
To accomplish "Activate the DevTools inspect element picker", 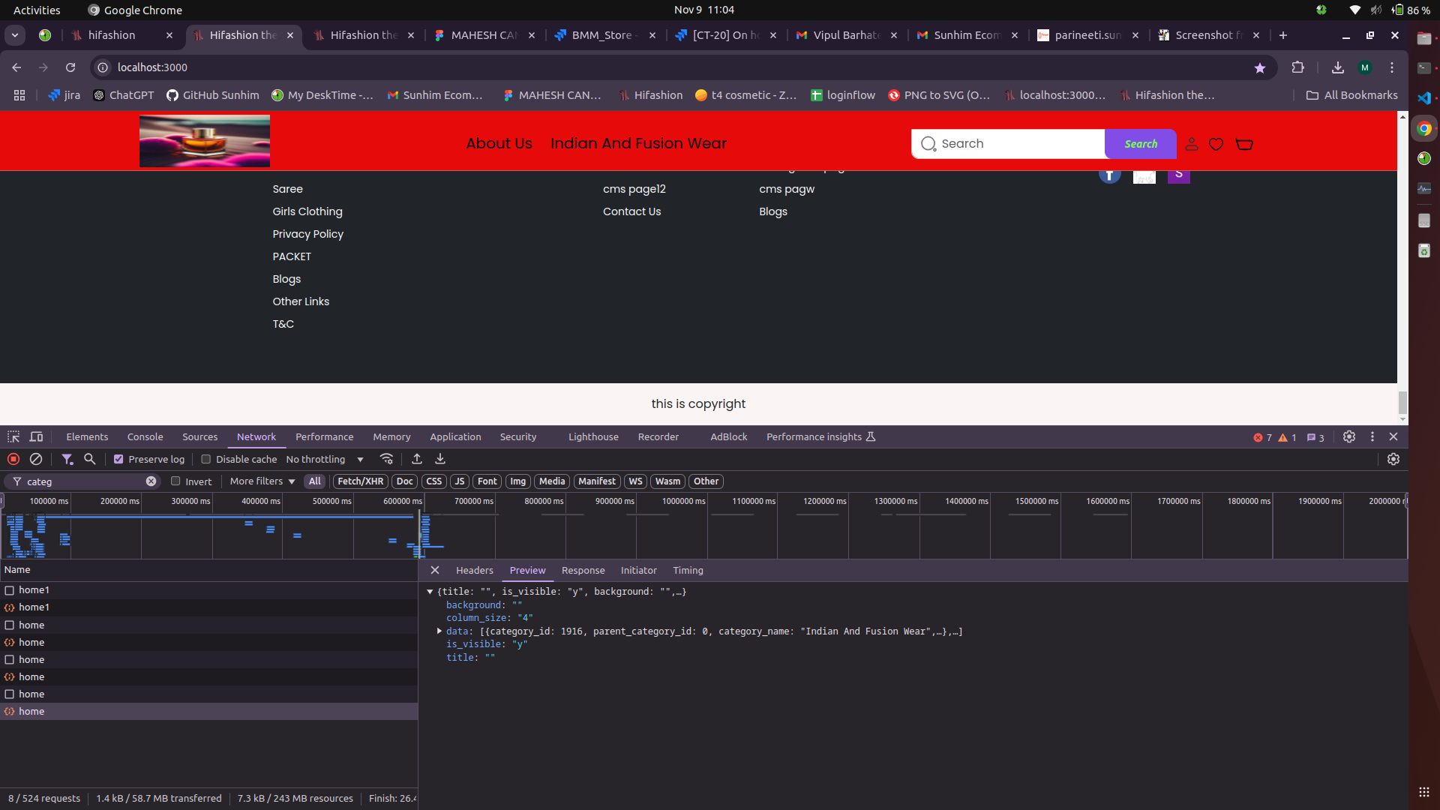I will pos(13,437).
